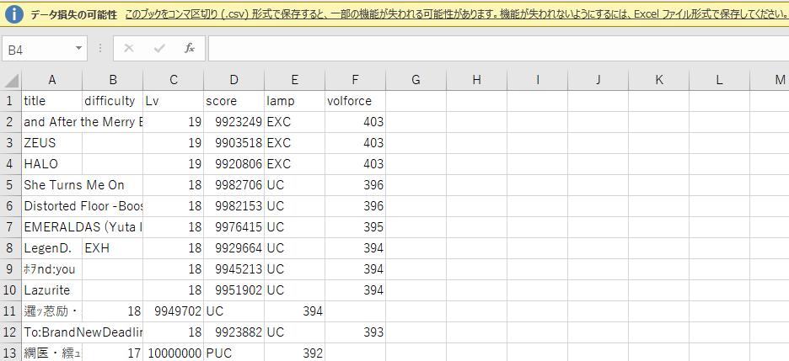Click the cell containing ZEUS

51,143
